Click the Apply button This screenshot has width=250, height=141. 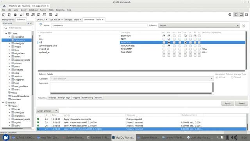(228, 103)
